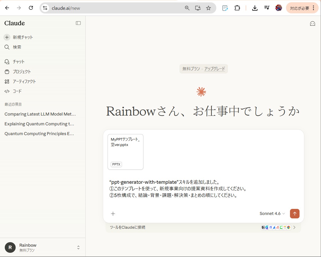Open the Explaining Quantum Computing chat
This screenshot has width=321, height=257.
pyautogui.click(x=39, y=124)
